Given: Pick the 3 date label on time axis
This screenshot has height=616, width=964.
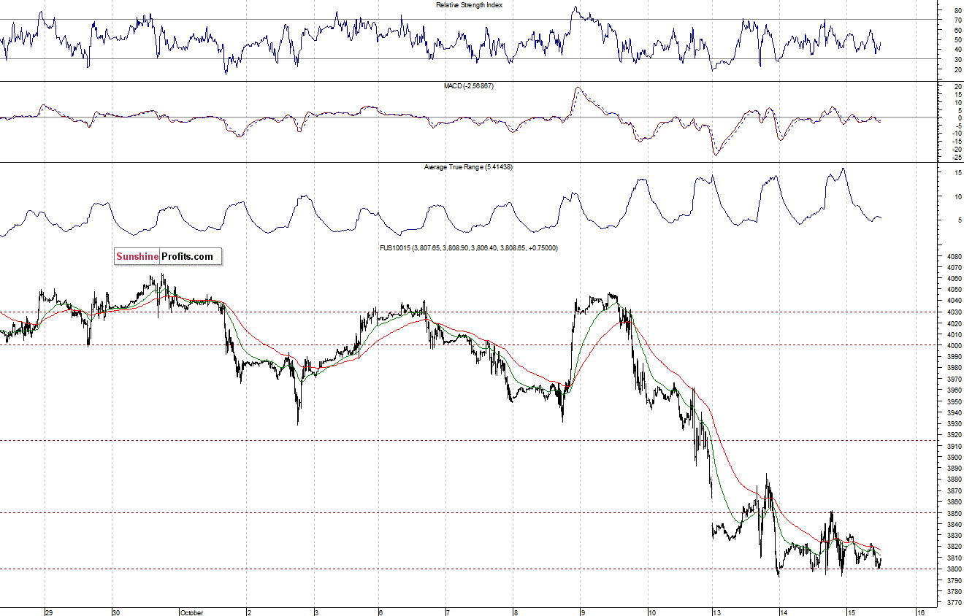Looking at the screenshot, I should pos(315,613).
